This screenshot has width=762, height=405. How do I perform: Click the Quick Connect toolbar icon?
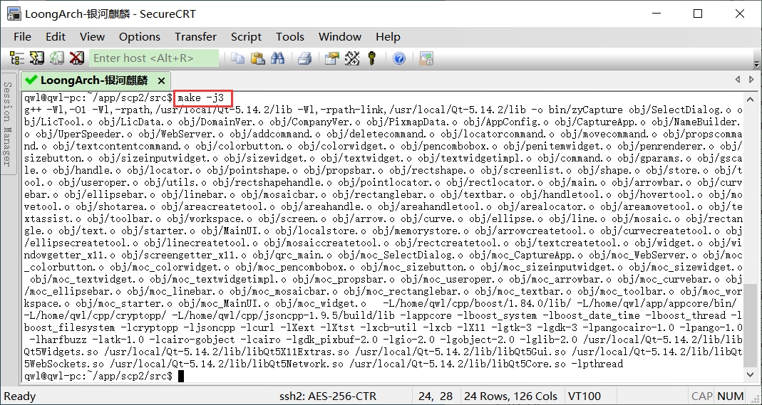(x=36, y=58)
